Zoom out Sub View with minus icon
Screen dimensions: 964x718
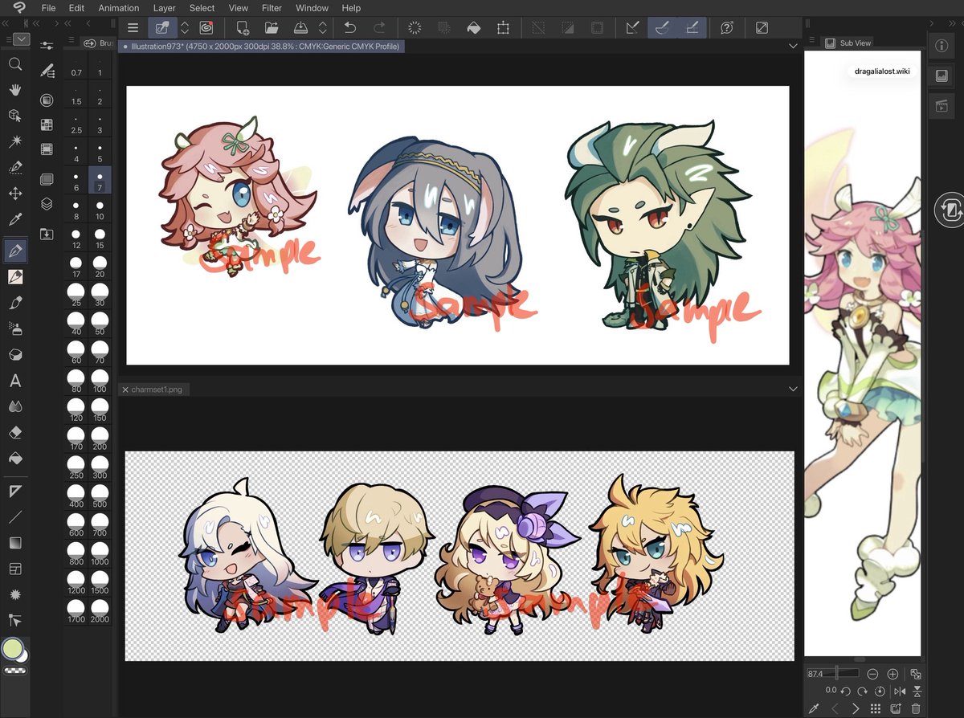[x=872, y=674]
